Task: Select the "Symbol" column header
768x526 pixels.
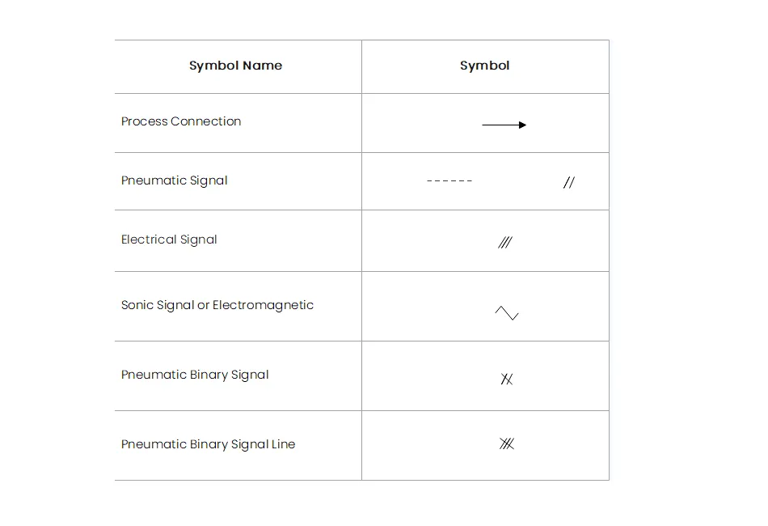Action: 484,66
